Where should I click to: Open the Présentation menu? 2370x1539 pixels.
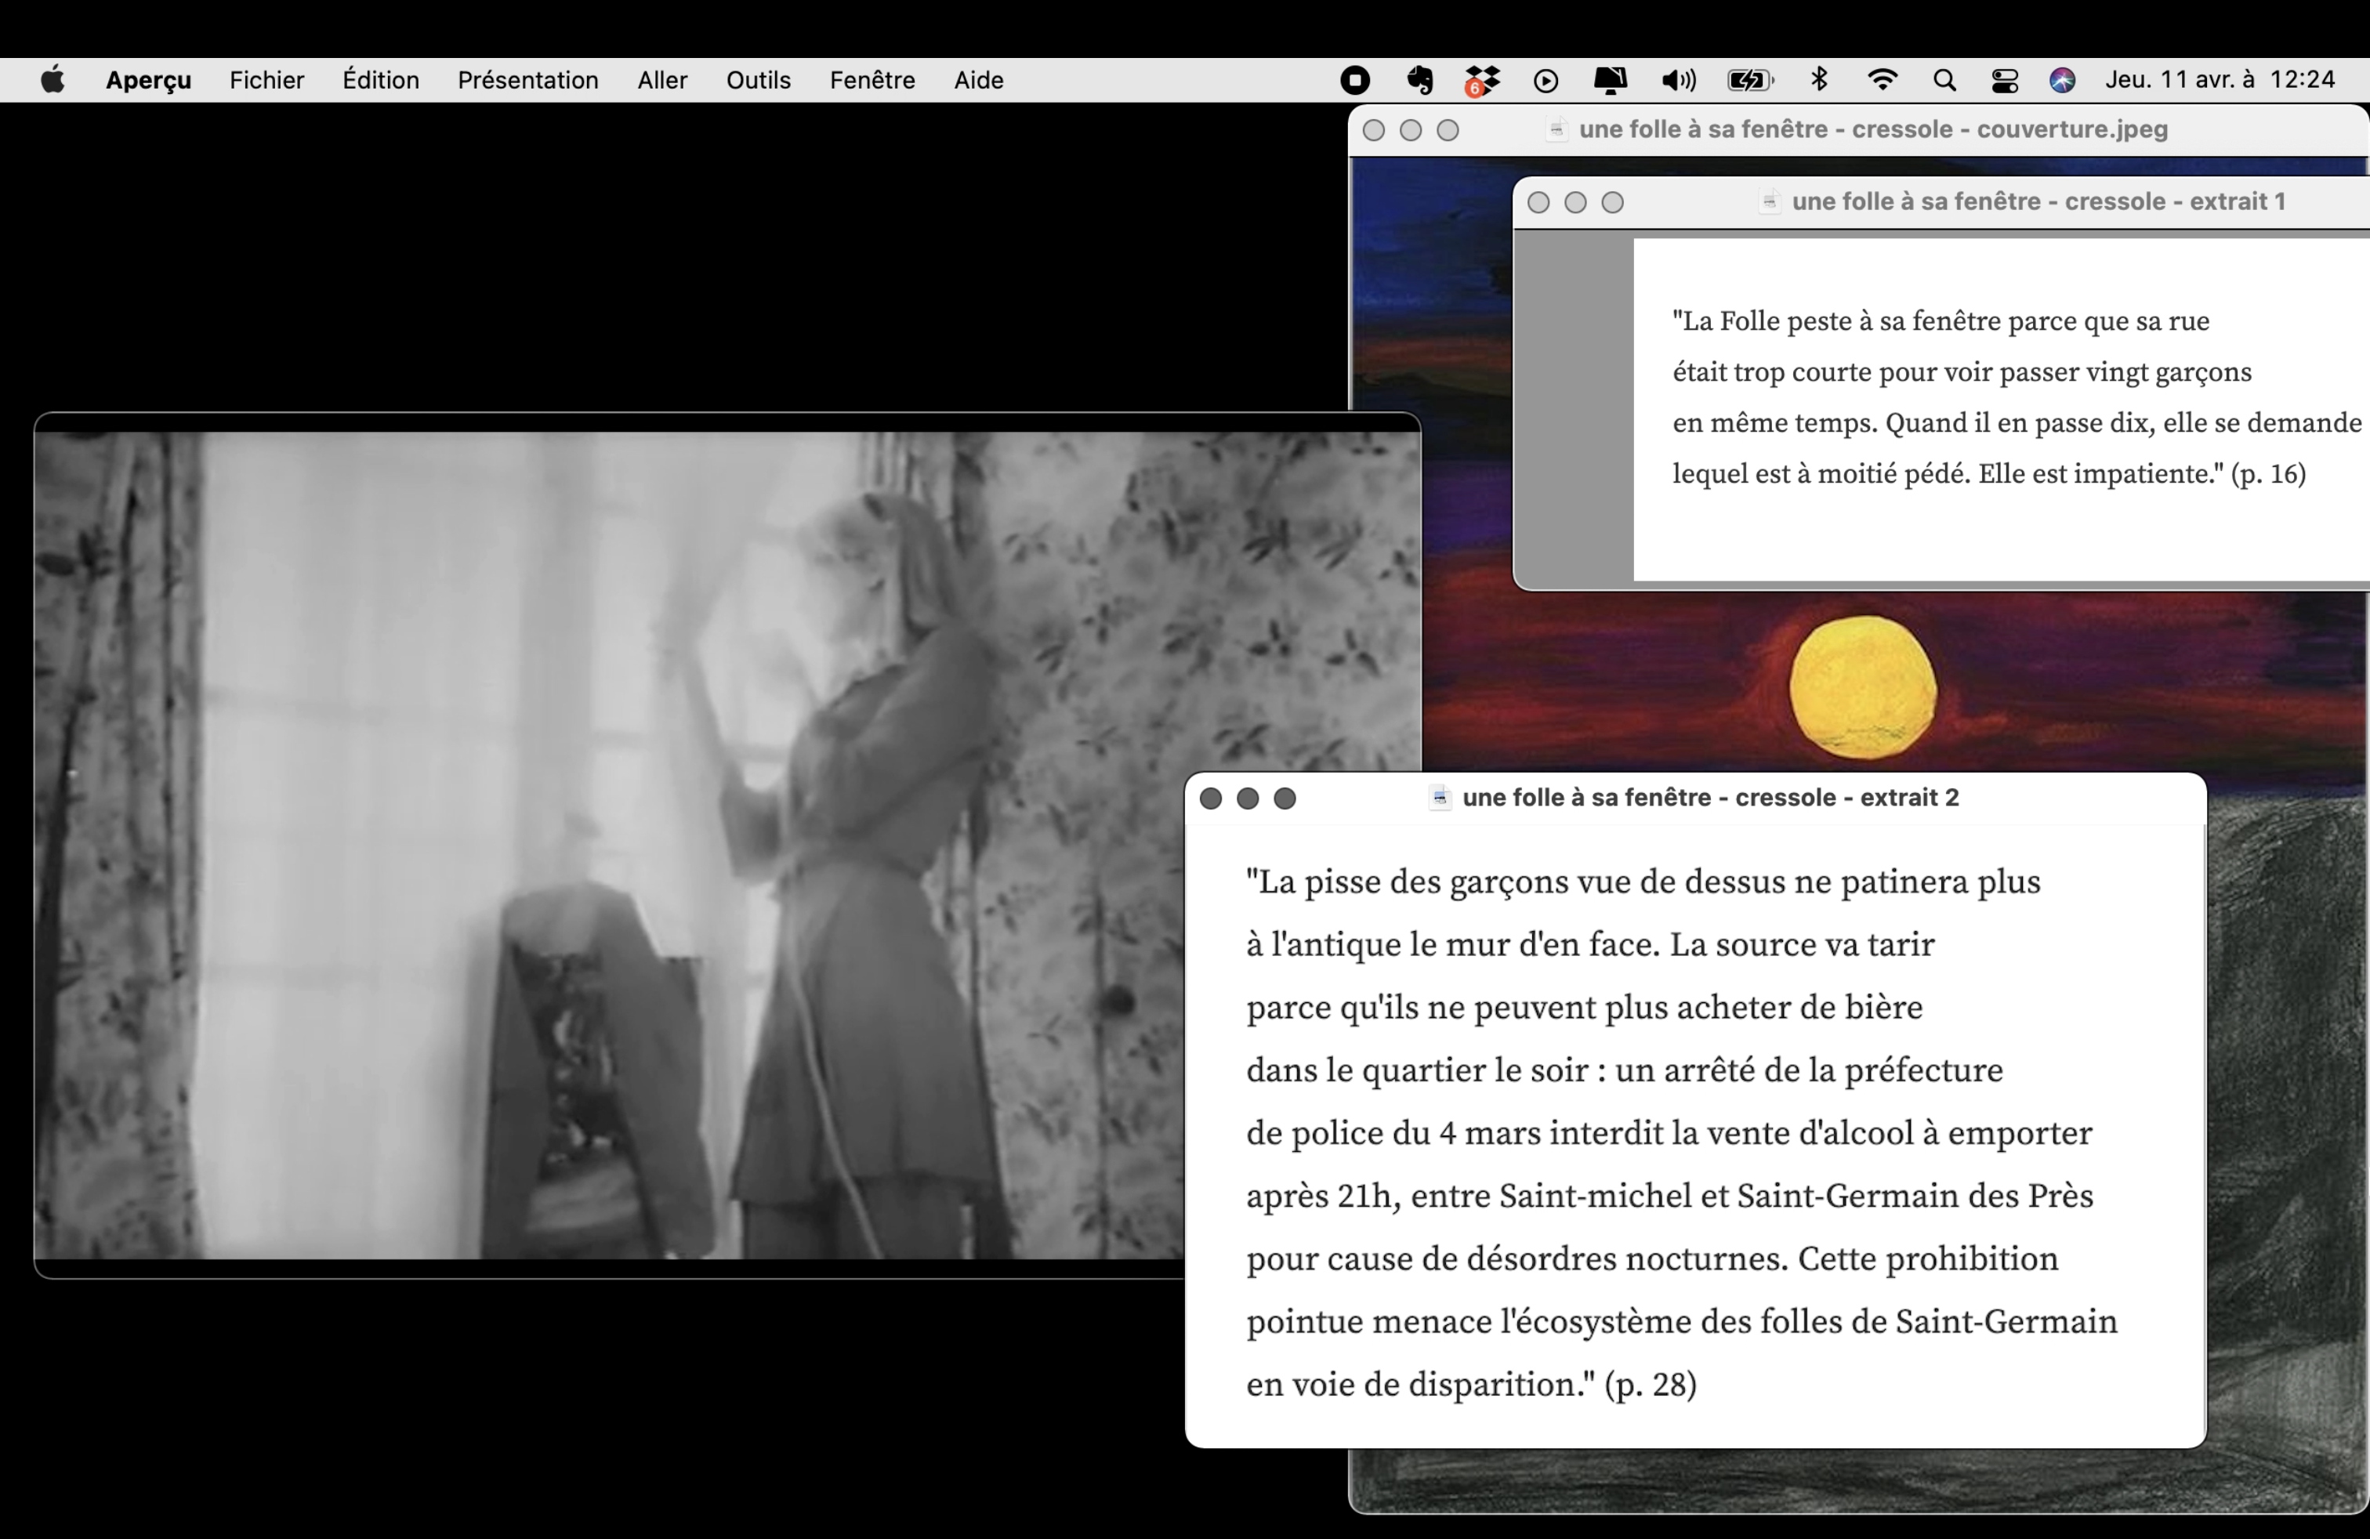527,80
